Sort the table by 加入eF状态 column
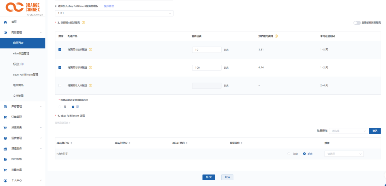This screenshot has height=186, width=386. click(187, 143)
